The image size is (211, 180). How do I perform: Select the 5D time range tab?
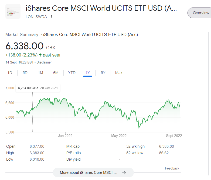[25, 73]
